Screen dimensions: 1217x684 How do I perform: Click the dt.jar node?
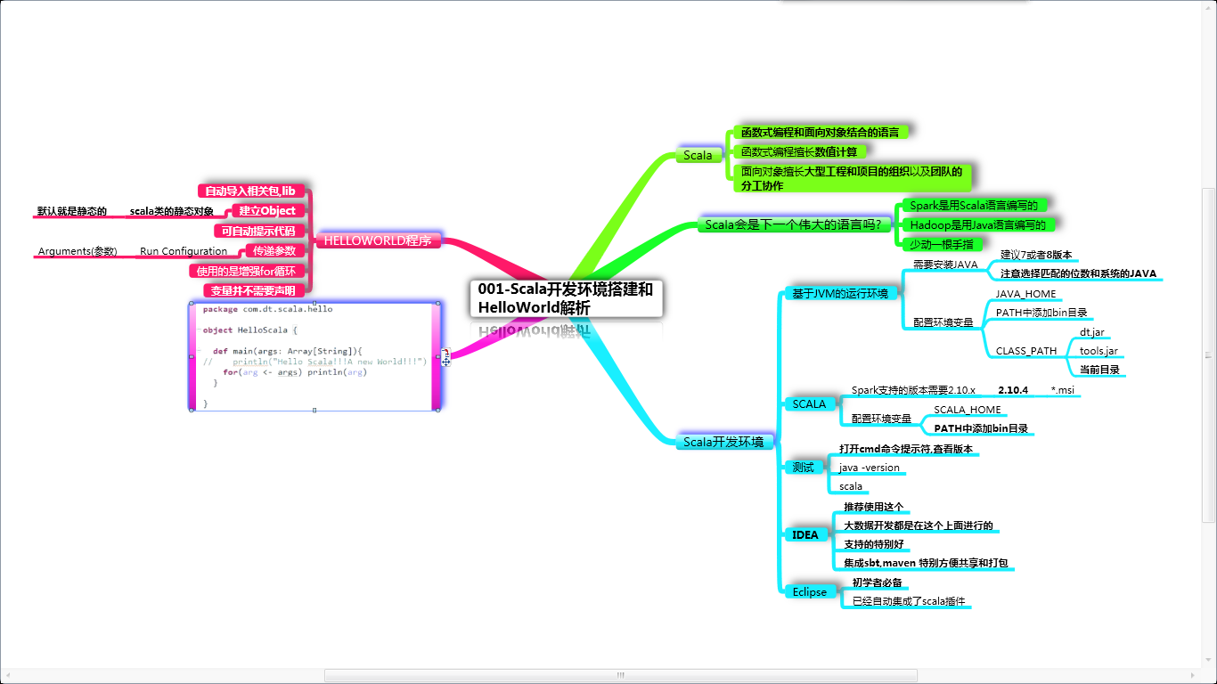[x=1091, y=332]
